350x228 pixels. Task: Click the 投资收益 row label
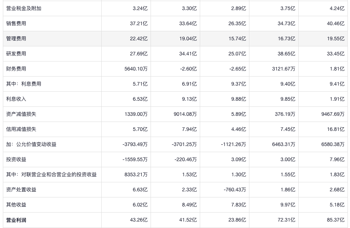(16, 159)
